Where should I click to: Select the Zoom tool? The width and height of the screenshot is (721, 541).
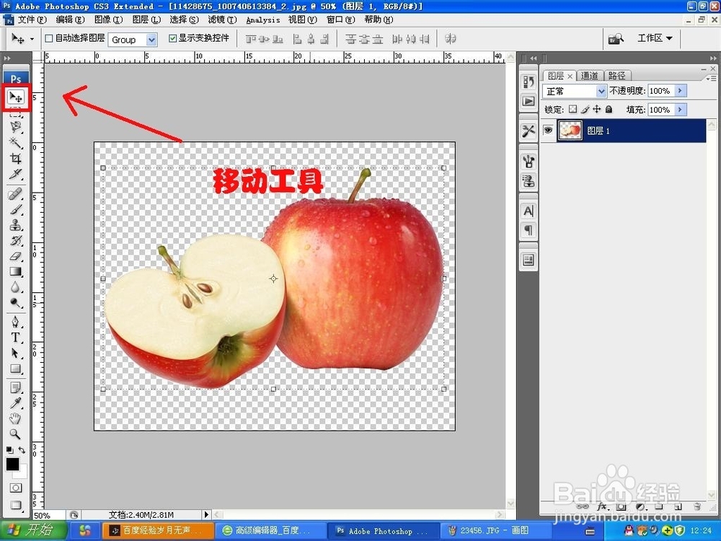click(16, 434)
